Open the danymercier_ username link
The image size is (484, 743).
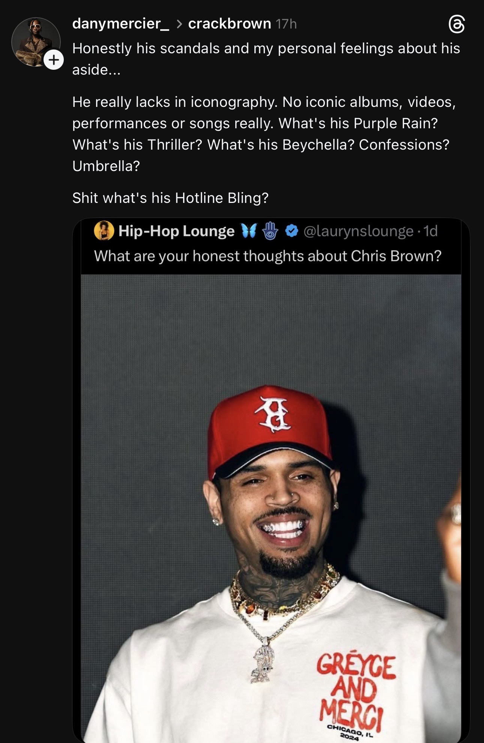click(x=120, y=24)
